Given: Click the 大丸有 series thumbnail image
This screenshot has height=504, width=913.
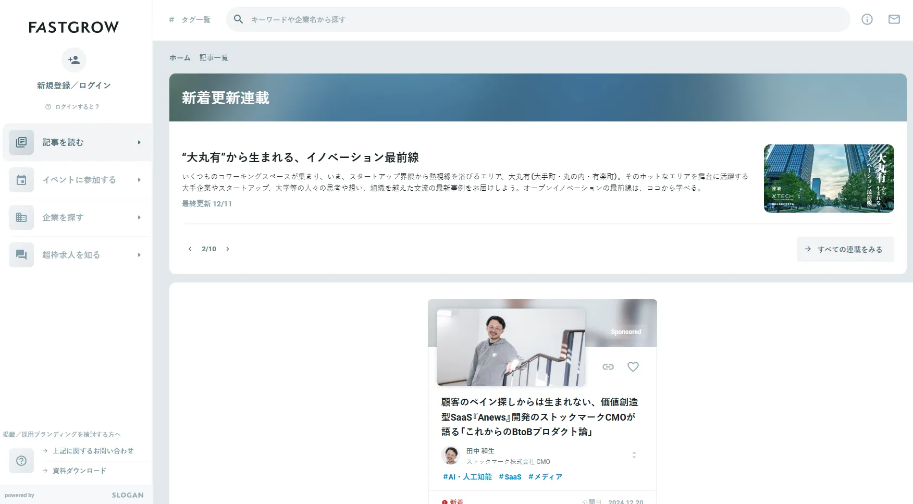Looking at the screenshot, I should tap(829, 178).
